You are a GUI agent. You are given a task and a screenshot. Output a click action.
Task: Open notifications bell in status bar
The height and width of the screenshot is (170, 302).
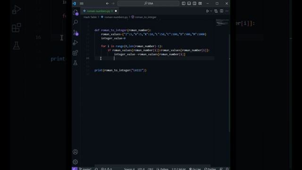227,169
